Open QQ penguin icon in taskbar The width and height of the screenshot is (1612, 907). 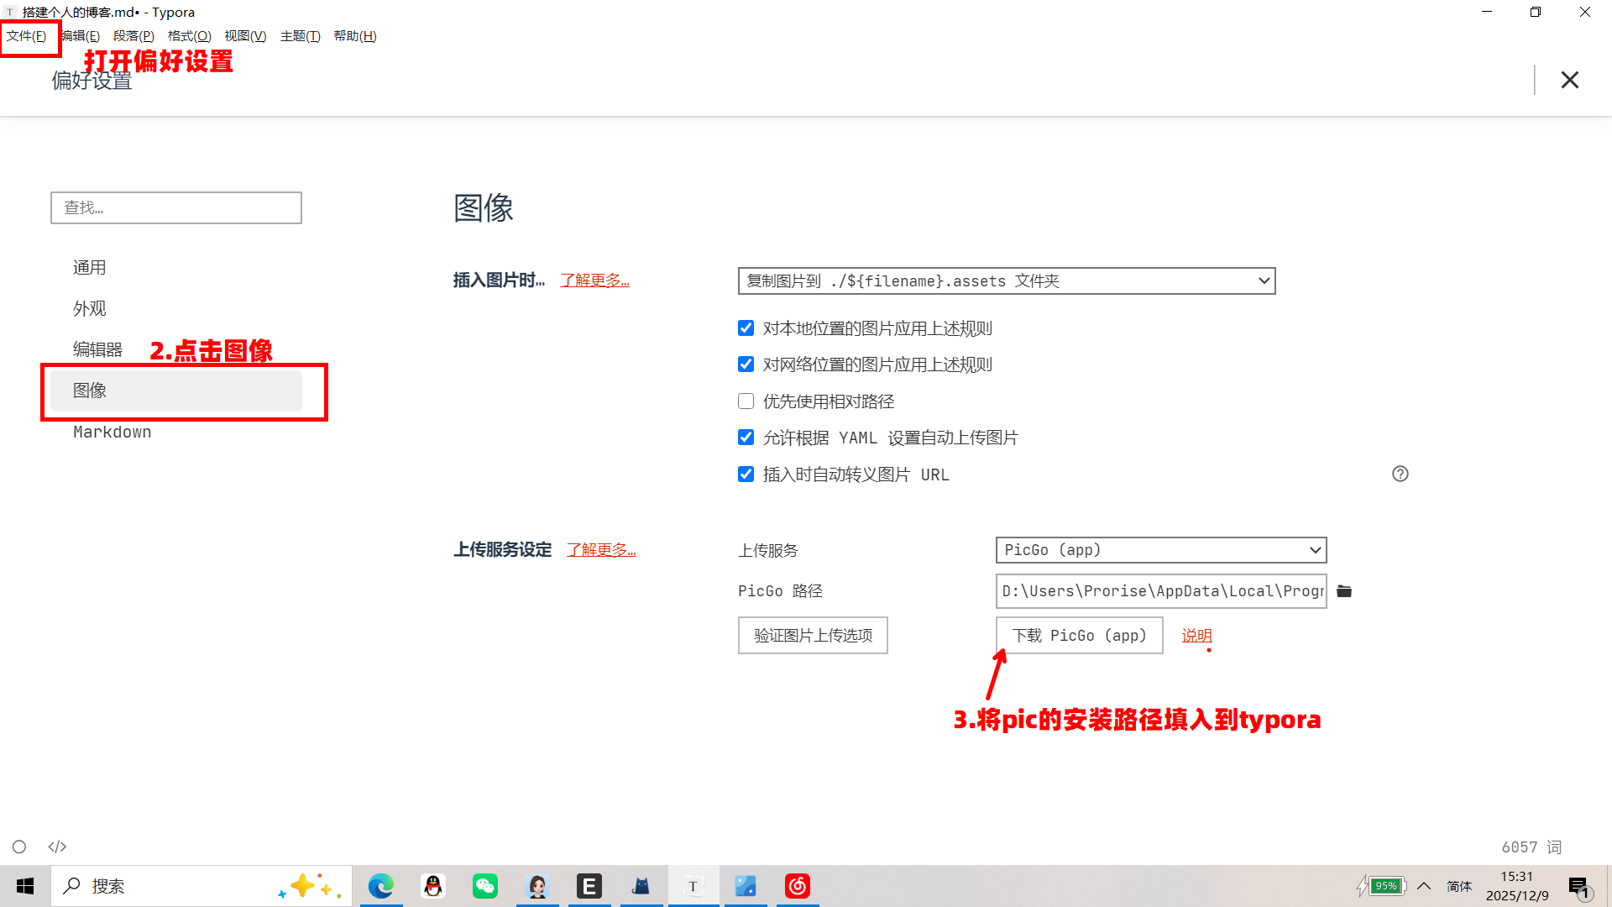pyautogui.click(x=433, y=886)
